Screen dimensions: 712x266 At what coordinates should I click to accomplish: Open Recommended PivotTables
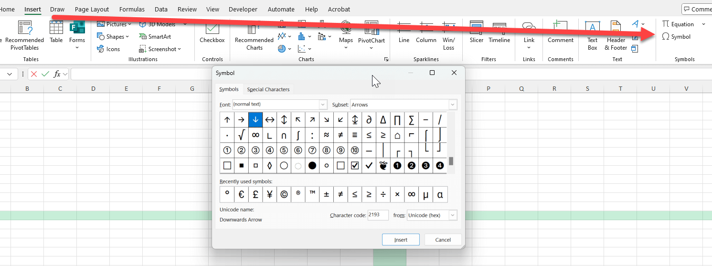point(24,35)
